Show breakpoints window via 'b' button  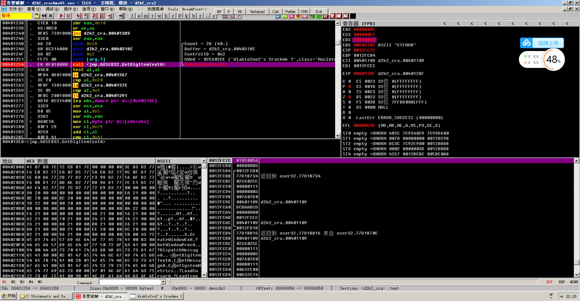[x=193, y=16]
